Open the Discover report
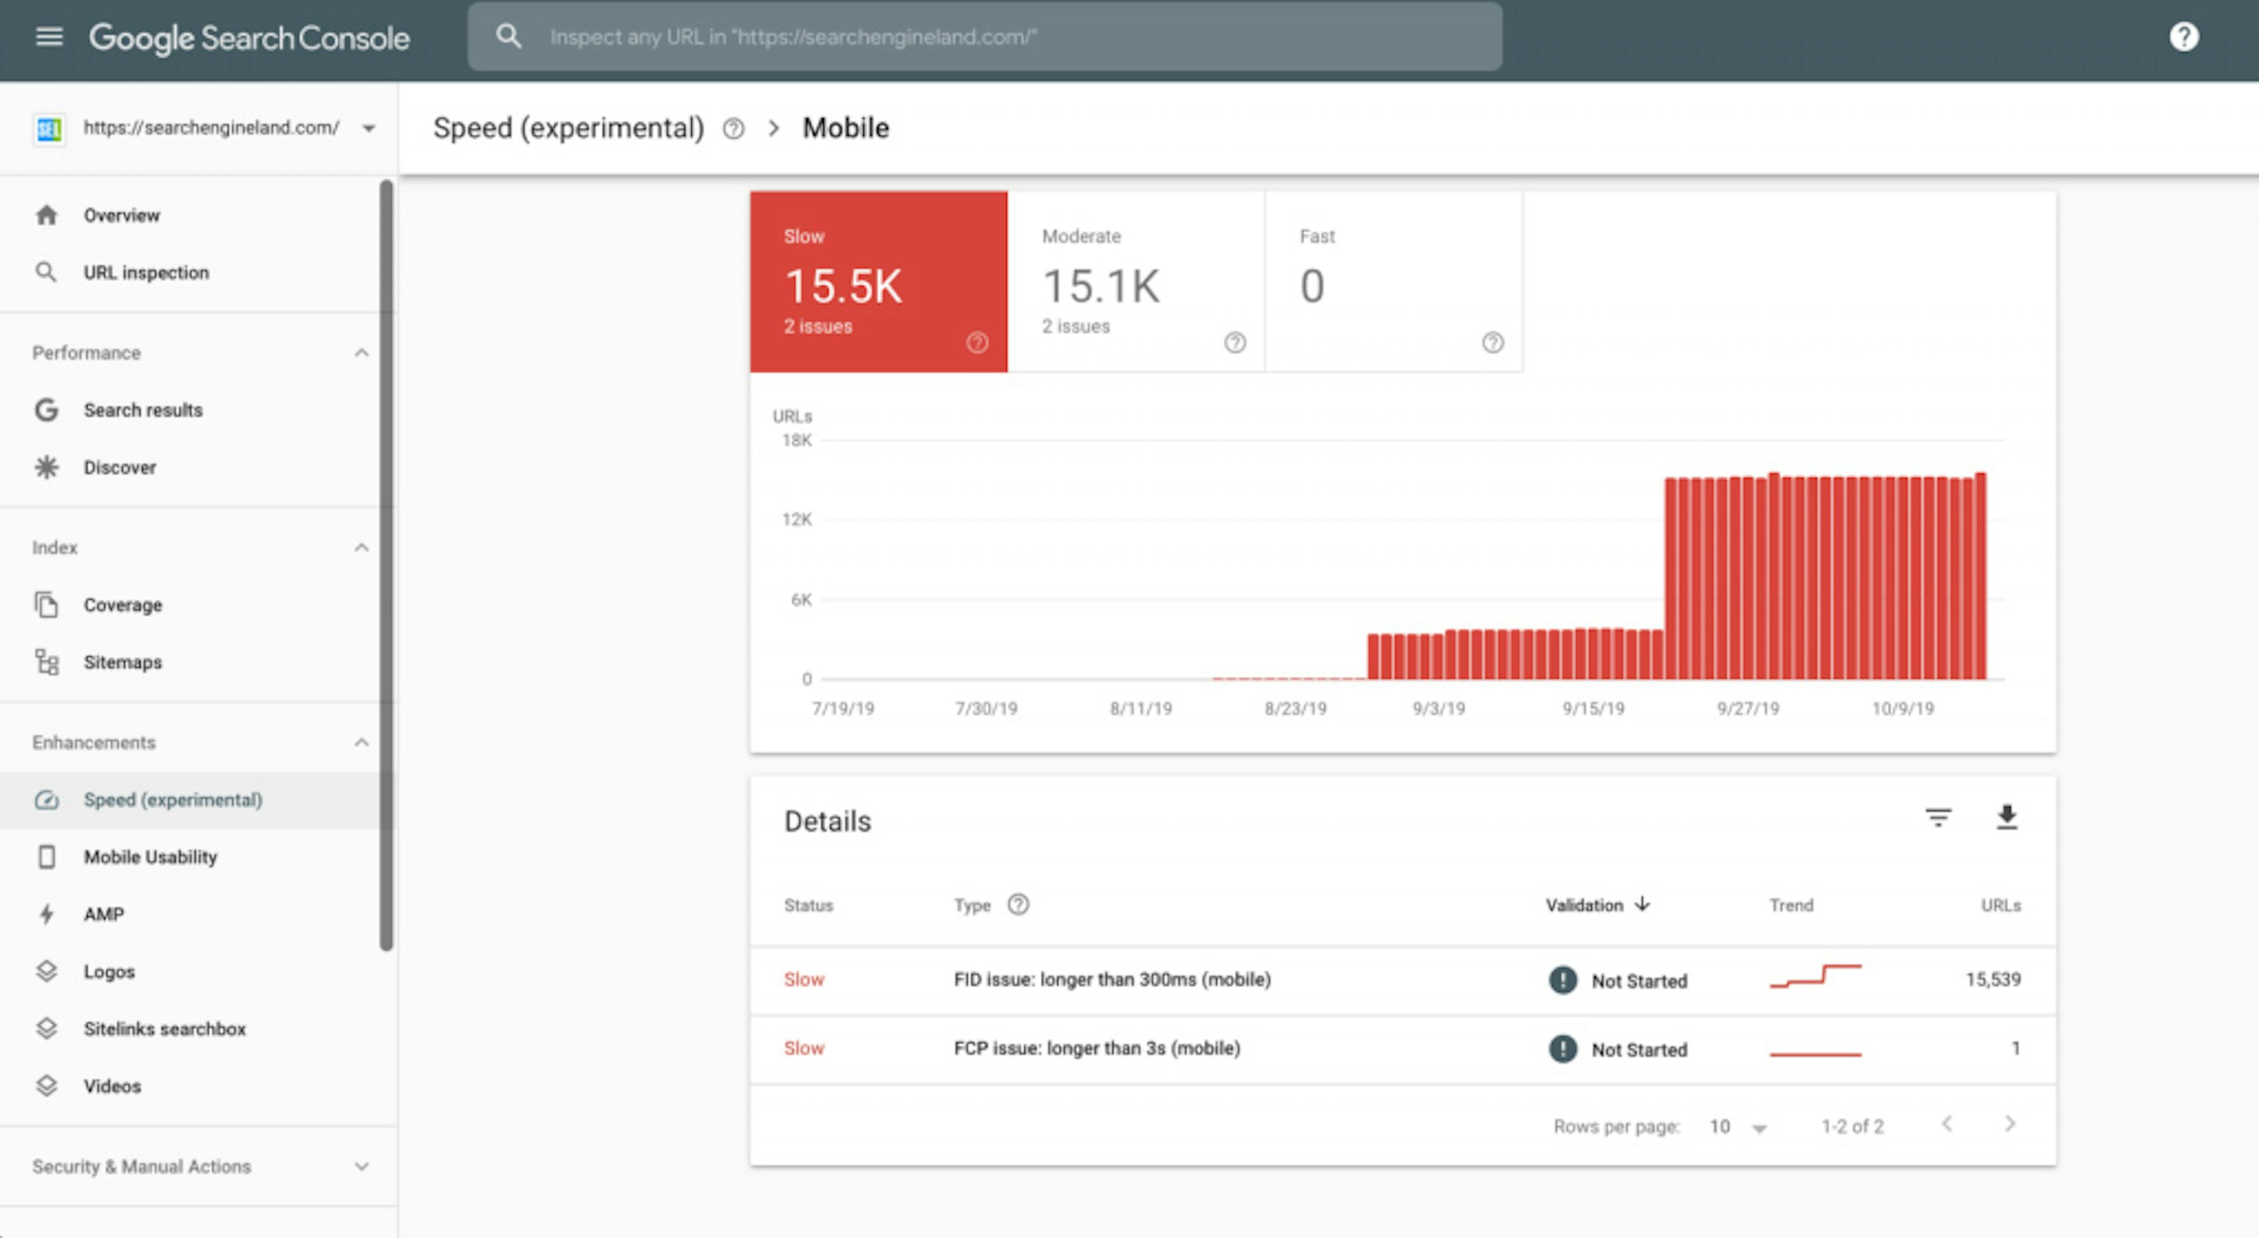Image resolution: width=2259 pixels, height=1238 pixels. (x=120, y=467)
